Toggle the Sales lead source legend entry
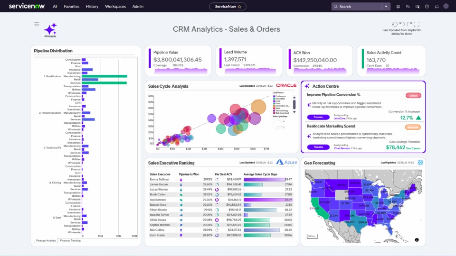 276,108
